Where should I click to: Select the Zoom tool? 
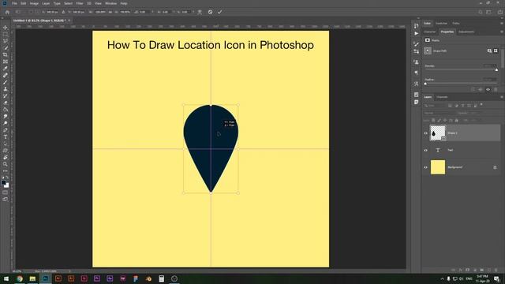click(x=6, y=164)
